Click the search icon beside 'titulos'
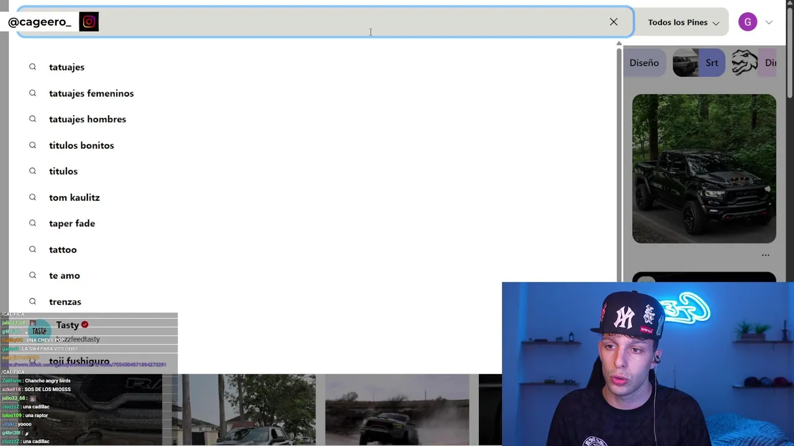 click(x=32, y=171)
